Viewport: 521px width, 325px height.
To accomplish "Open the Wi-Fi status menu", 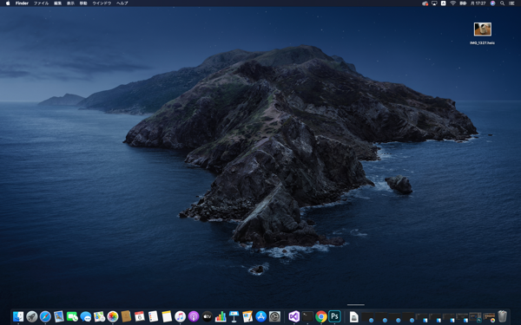I will pos(453,3).
